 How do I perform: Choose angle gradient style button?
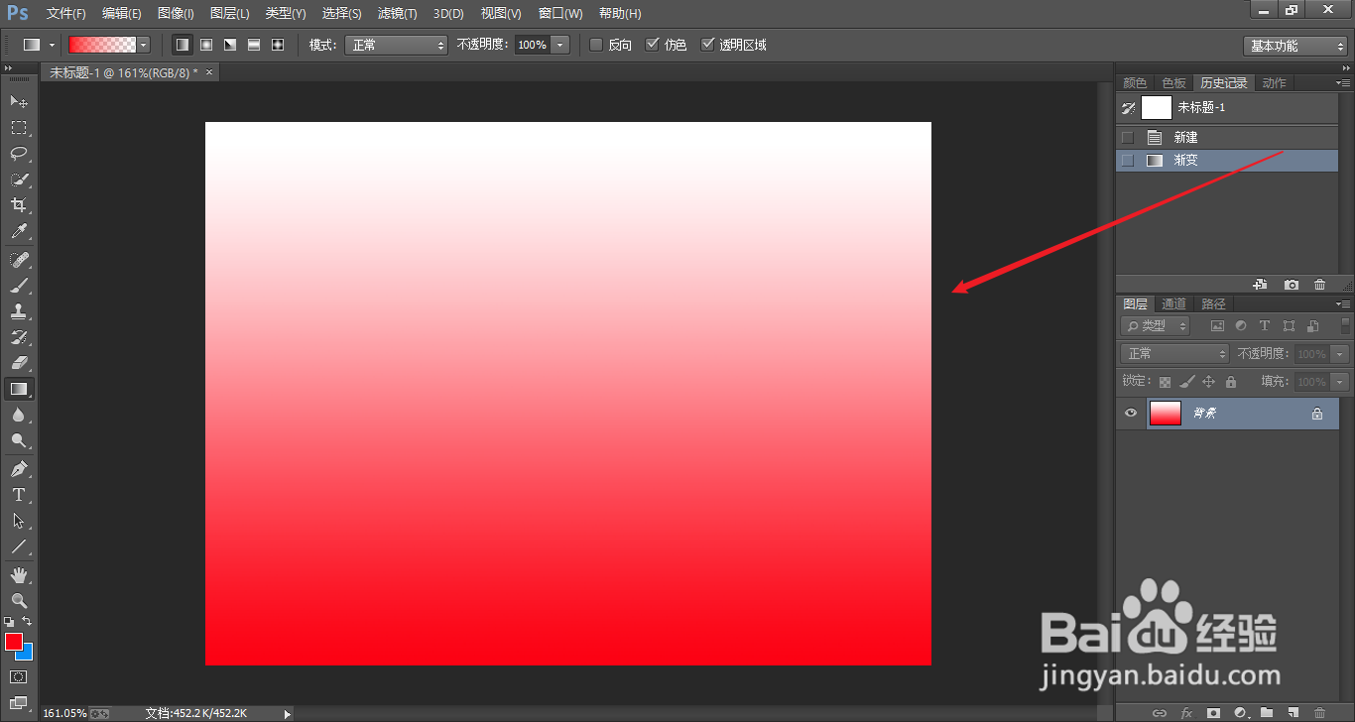[x=230, y=45]
